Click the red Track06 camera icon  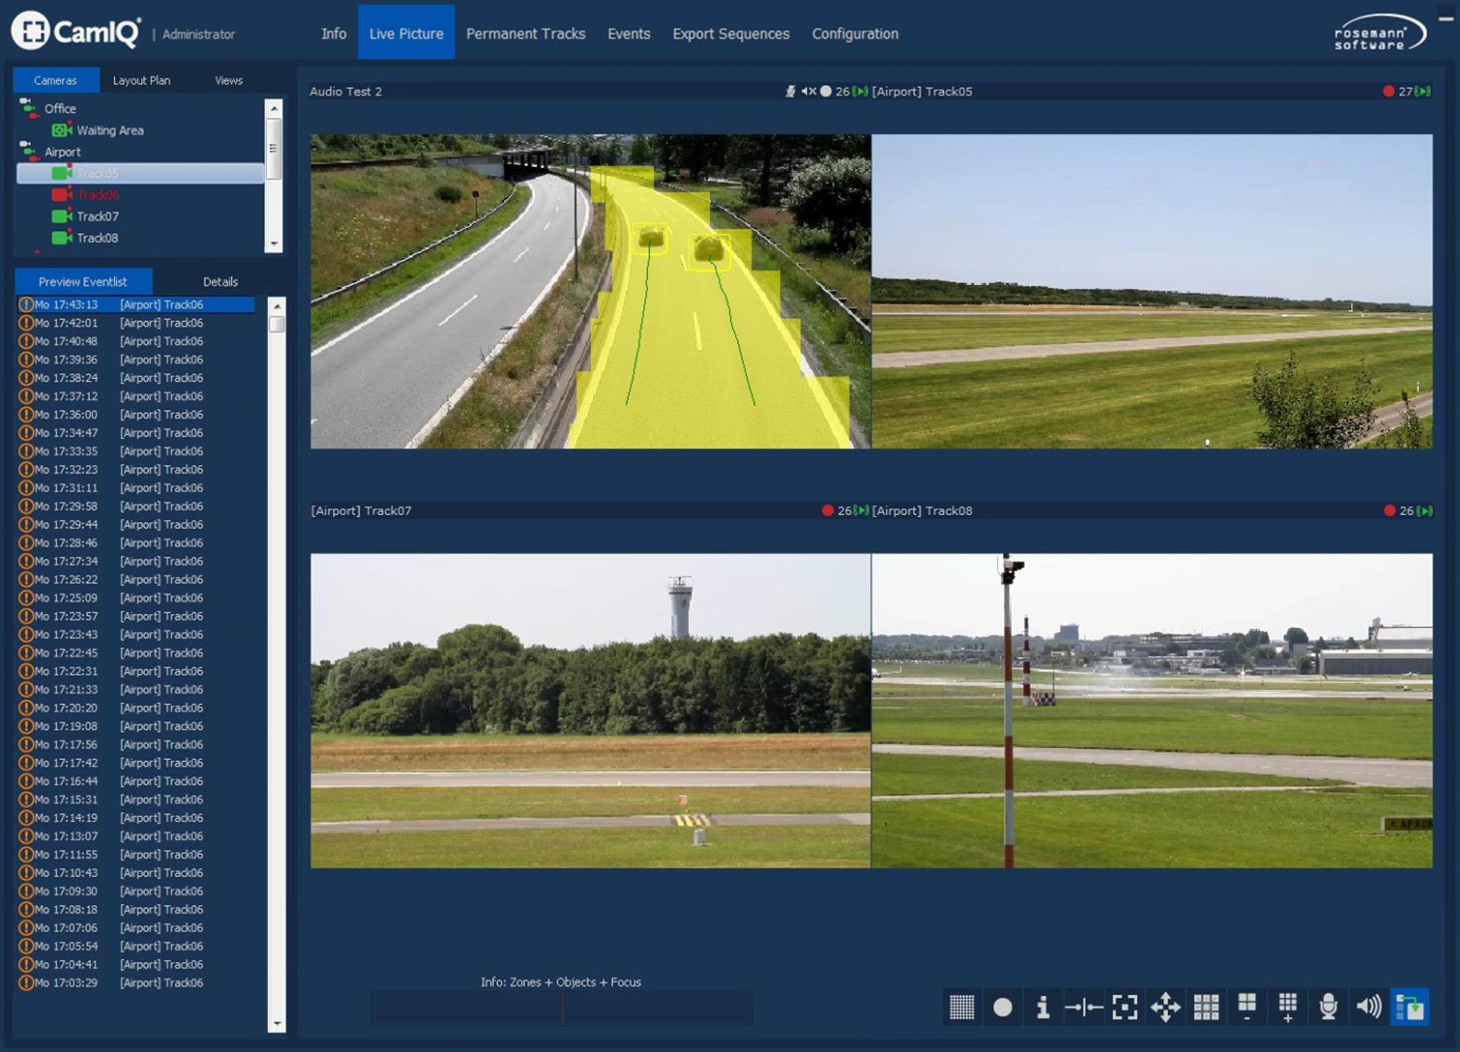pos(62,195)
